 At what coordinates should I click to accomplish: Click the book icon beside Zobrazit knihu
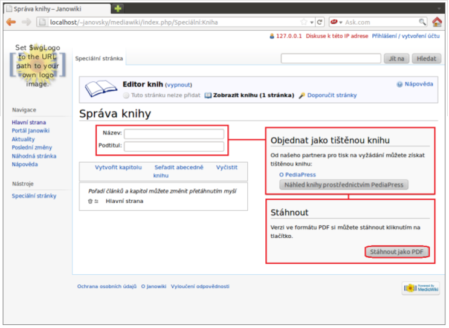(208, 96)
